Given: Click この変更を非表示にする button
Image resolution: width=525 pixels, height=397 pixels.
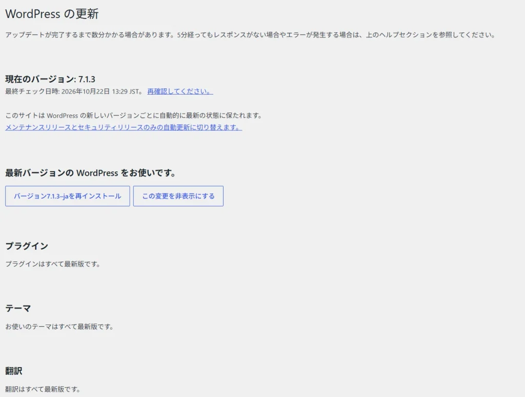Looking at the screenshot, I should [178, 196].
